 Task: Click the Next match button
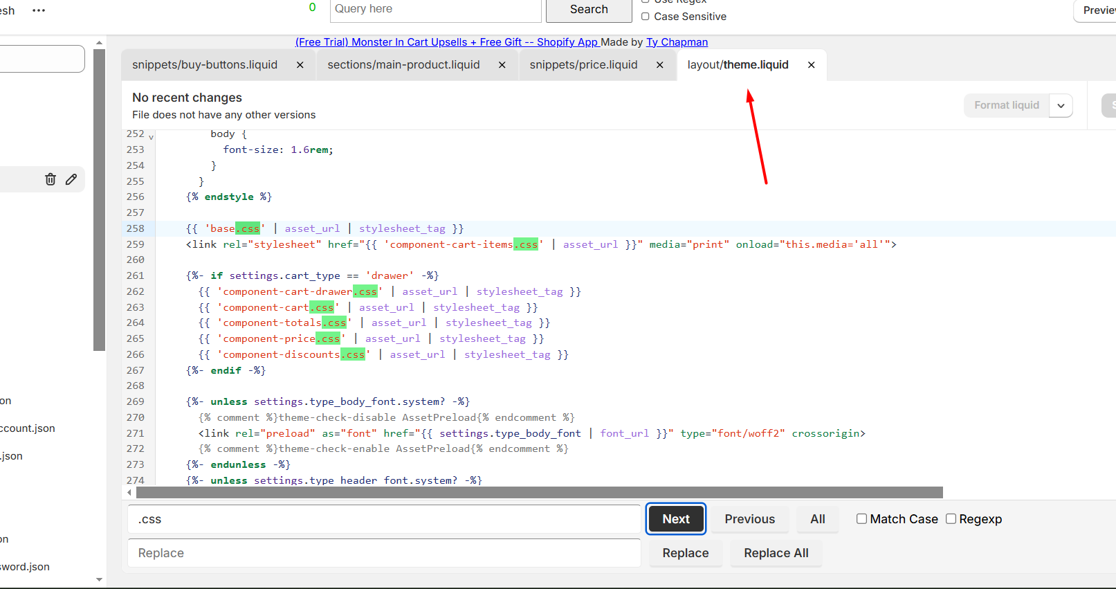pyautogui.click(x=676, y=519)
